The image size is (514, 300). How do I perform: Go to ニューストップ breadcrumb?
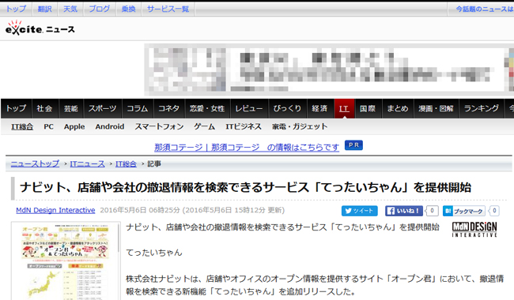pyautogui.click(x=35, y=163)
